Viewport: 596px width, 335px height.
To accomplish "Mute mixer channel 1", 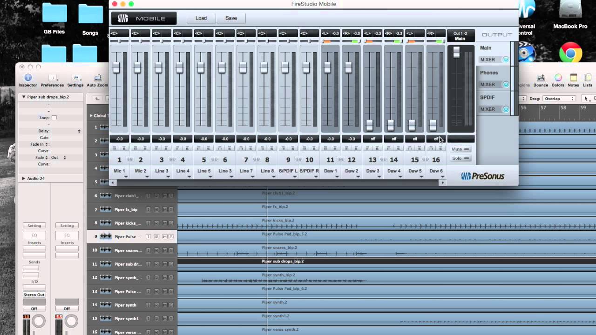I will (115, 148).
